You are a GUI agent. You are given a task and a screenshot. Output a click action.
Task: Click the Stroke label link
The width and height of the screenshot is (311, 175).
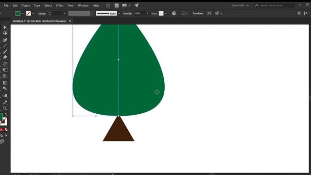click(x=42, y=14)
